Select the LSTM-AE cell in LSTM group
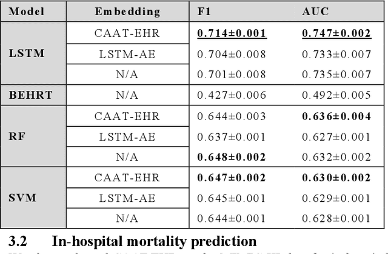Viewport: 388px width, 254px height. click(127, 53)
